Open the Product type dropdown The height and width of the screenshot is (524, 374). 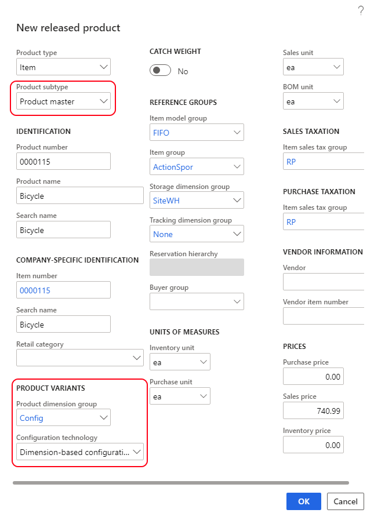tap(64, 67)
